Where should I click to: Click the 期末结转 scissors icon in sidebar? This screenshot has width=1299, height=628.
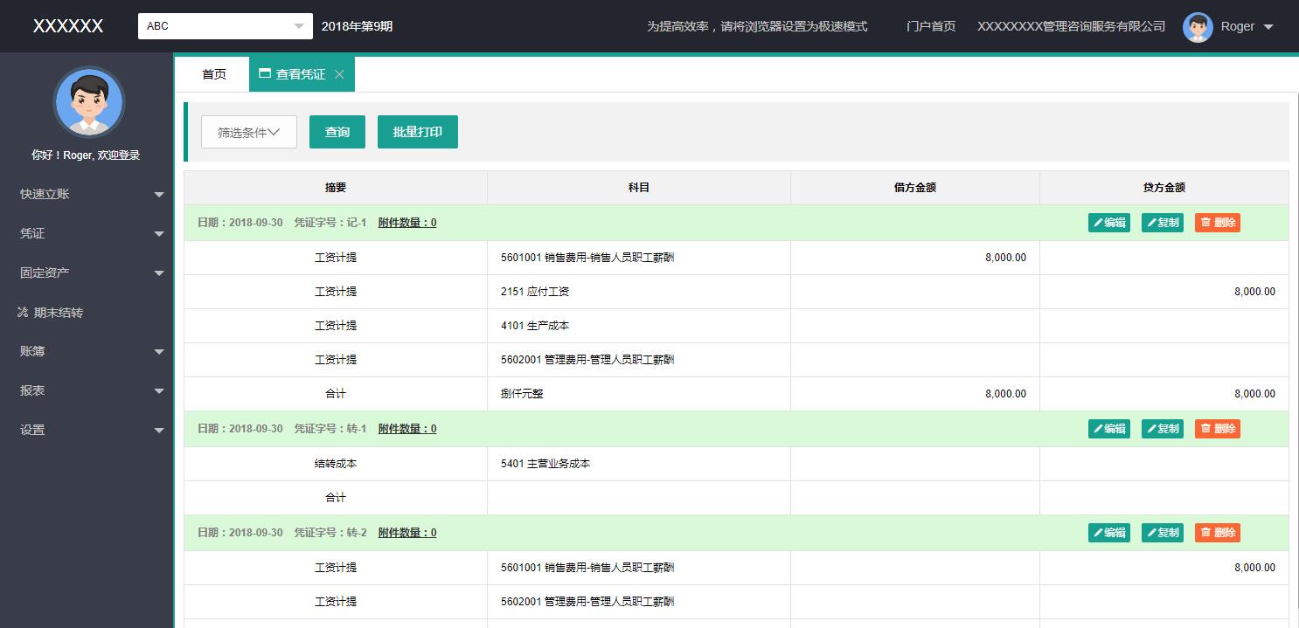click(24, 312)
